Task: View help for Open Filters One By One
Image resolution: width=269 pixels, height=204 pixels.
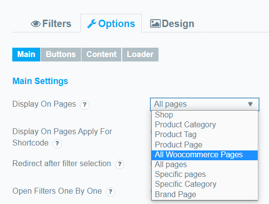Action: (110, 192)
